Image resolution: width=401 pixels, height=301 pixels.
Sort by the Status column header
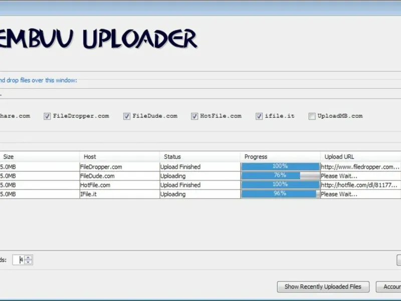click(x=199, y=157)
